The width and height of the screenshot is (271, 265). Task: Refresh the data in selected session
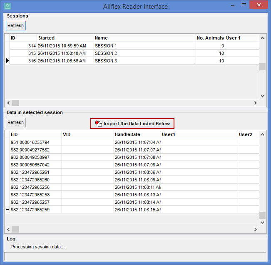(16, 122)
